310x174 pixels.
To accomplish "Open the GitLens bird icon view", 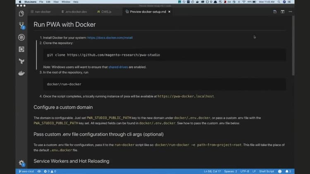I will 21,61.
